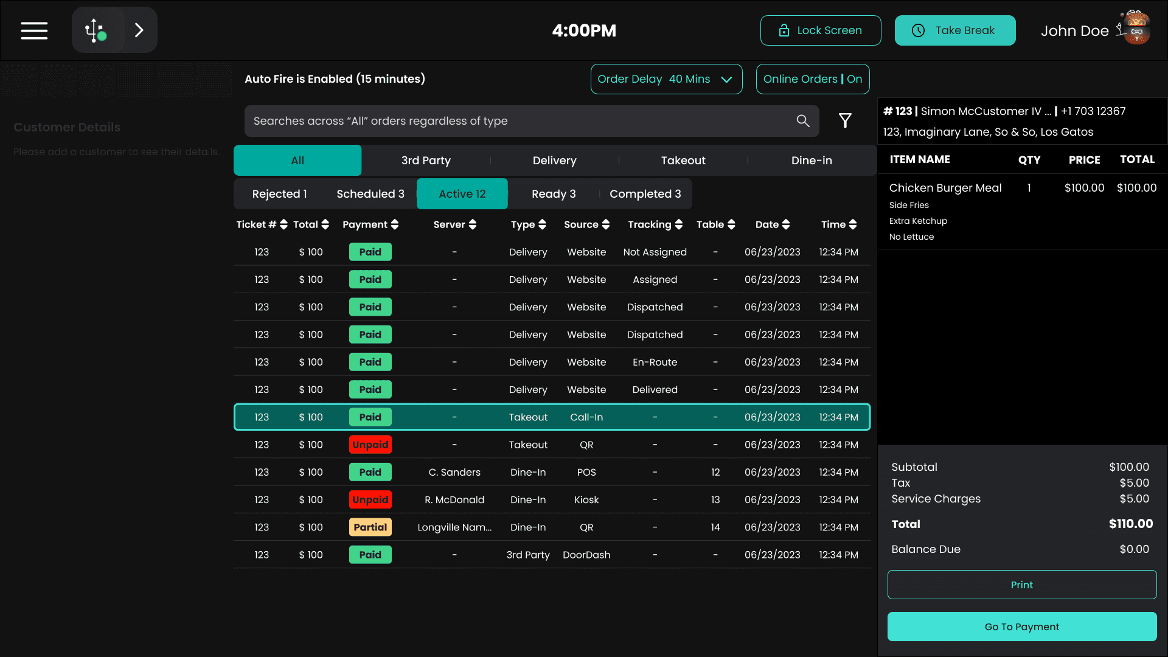Screen dimensions: 1168x657
Task: Click the Go To Payment button
Action: [1021, 627]
